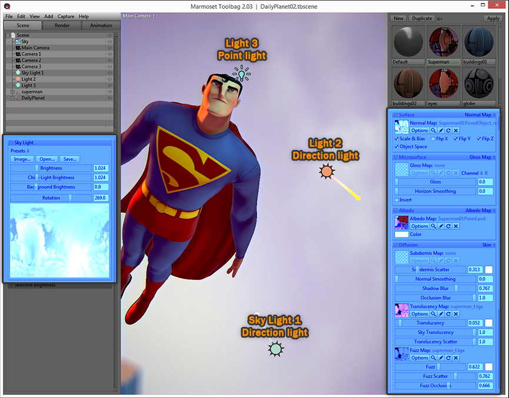Switch to the Render tab
Image resolution: width=509 pixels, height=398 pixels.
pyautogui.click(x=62, y=25)
